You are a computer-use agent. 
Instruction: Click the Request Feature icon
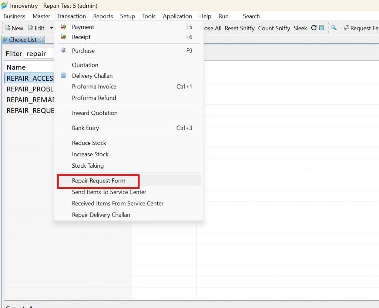pyautogui.click(x=346, y=28)
